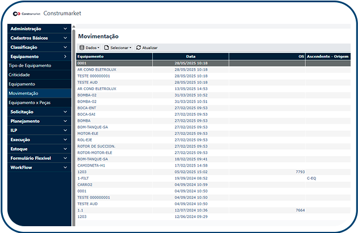Click the Selecionar page icon
Image resolution: width=358 pixels, height=233 pixels.
pyautogui.click(x=106, y=48)
